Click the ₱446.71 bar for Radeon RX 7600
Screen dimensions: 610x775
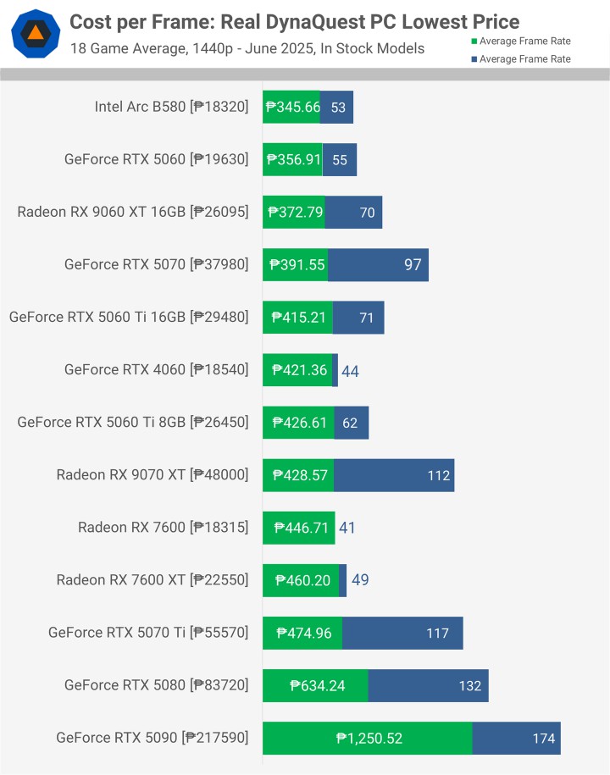coord(298,528)
